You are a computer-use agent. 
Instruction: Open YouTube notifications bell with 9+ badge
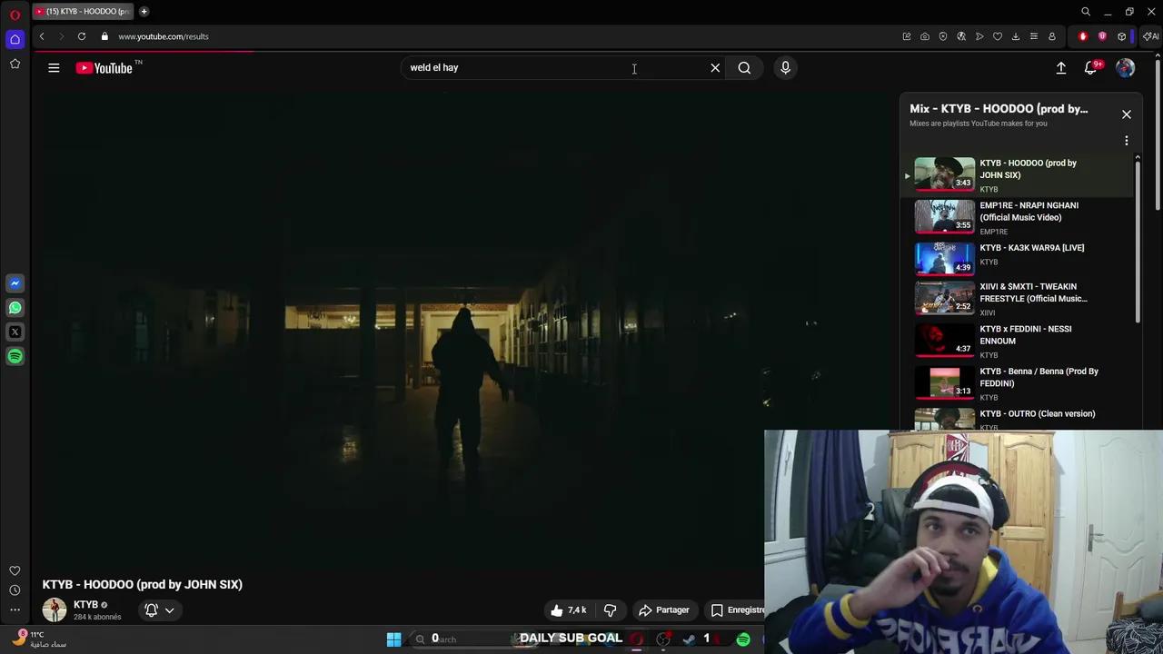click(1092, 68)
